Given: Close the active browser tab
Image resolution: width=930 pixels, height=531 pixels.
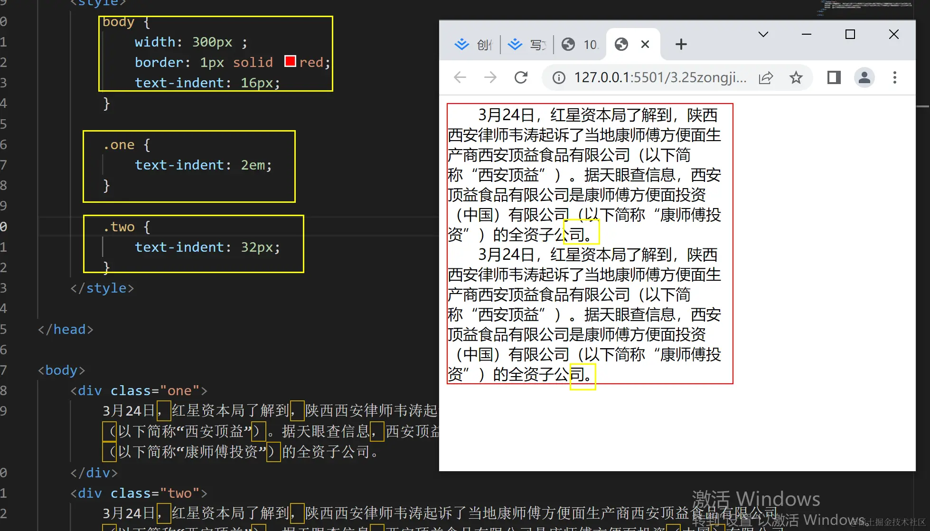Looking at the screenshot, I should [645, 45].
